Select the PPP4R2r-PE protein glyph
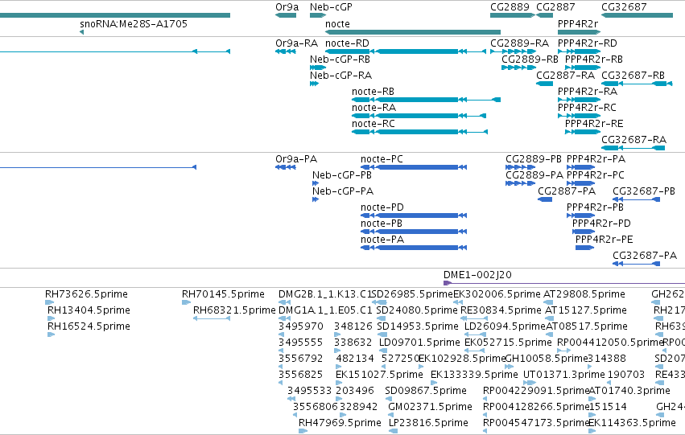The image size is (685, 435). tap(585, 248)
